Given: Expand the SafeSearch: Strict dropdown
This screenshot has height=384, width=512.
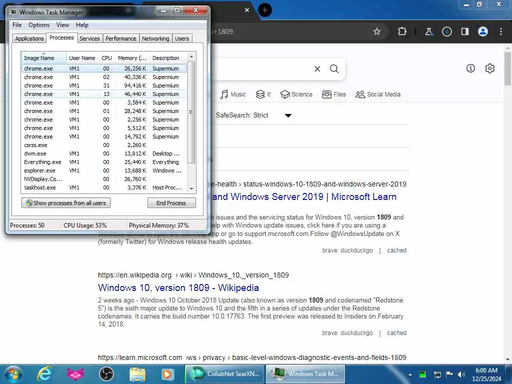Looking at the screenshot, I should click(x=253, y=115).
